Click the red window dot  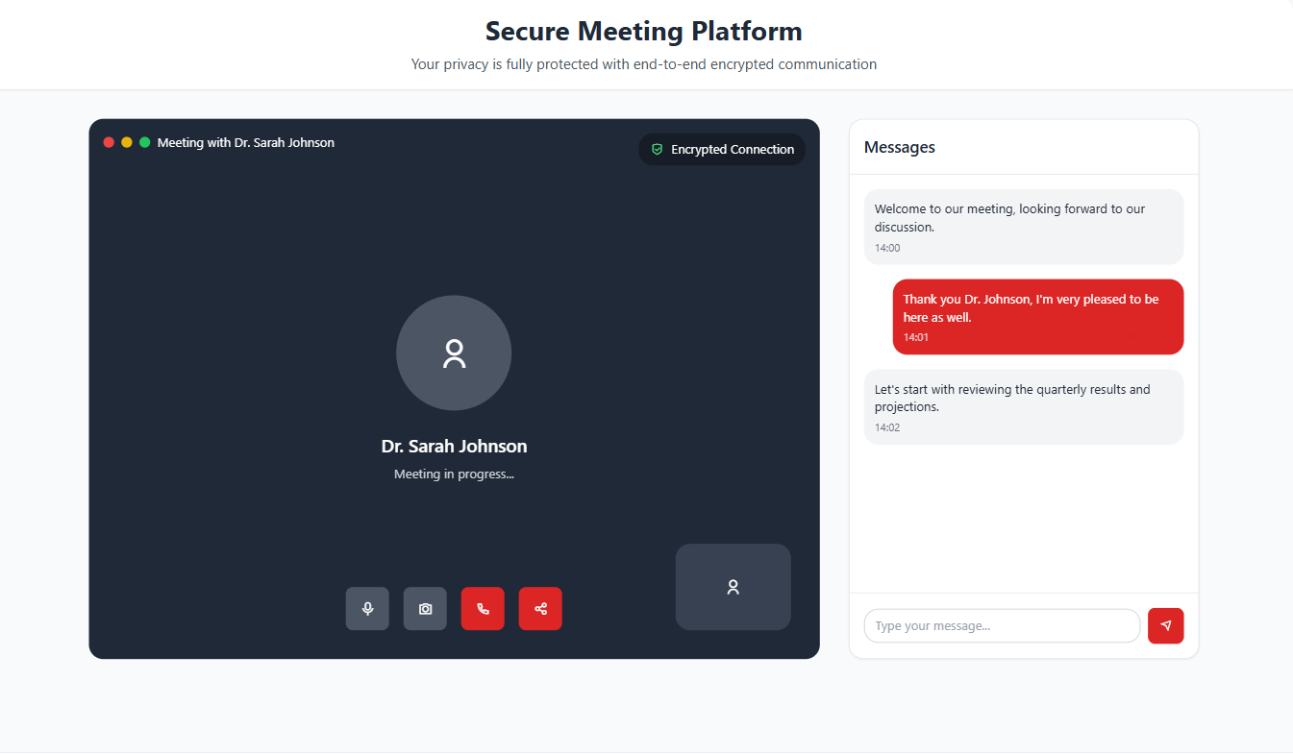(109, 142)
